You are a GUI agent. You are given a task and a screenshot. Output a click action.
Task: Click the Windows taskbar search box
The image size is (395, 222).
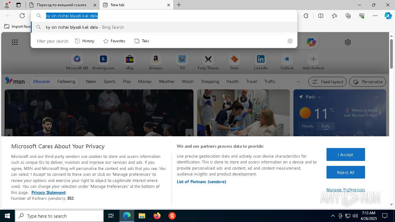click(59, 216)
